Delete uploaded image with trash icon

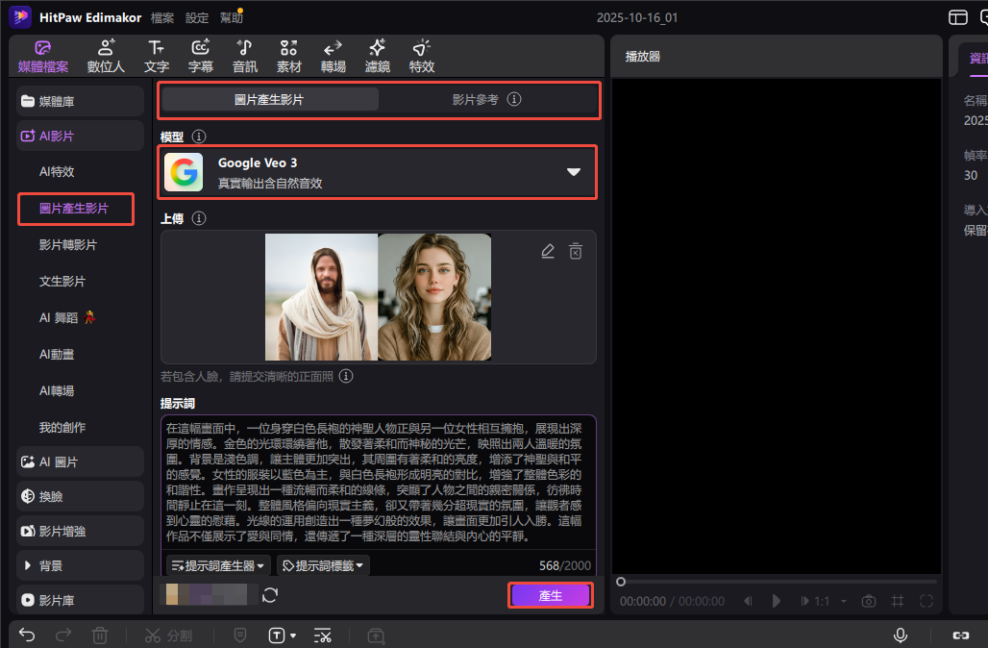click(576, 251)
